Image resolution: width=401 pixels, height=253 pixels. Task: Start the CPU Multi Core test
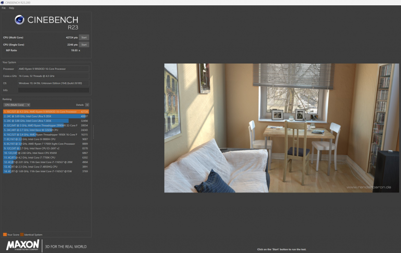[x=84, y=37]
